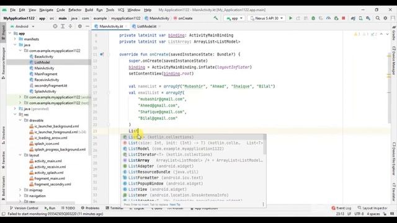
Task: Run the app with green play button
Action: click(291, 18)
